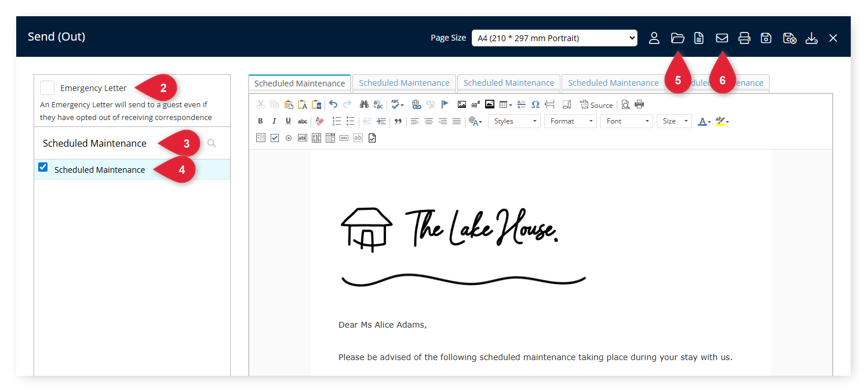
Task: Tick the Emergency Letter checkbox
Action: (x=48, y=88)
